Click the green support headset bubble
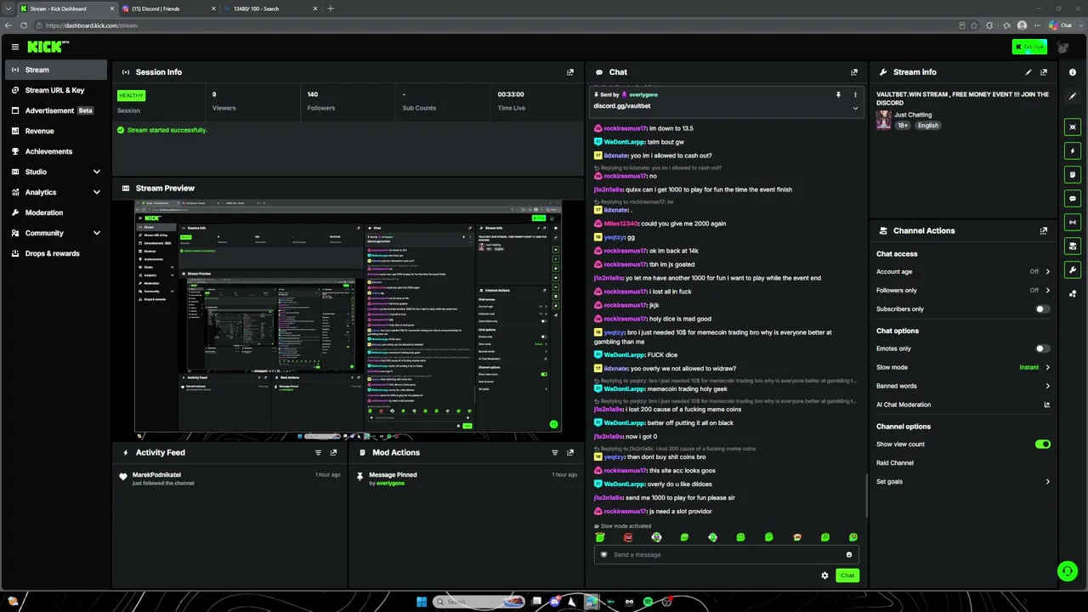 pyautogui.click(x=1068, y=571)
